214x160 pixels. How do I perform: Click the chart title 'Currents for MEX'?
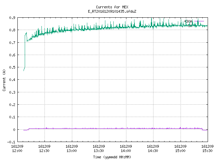coord(112,7)
